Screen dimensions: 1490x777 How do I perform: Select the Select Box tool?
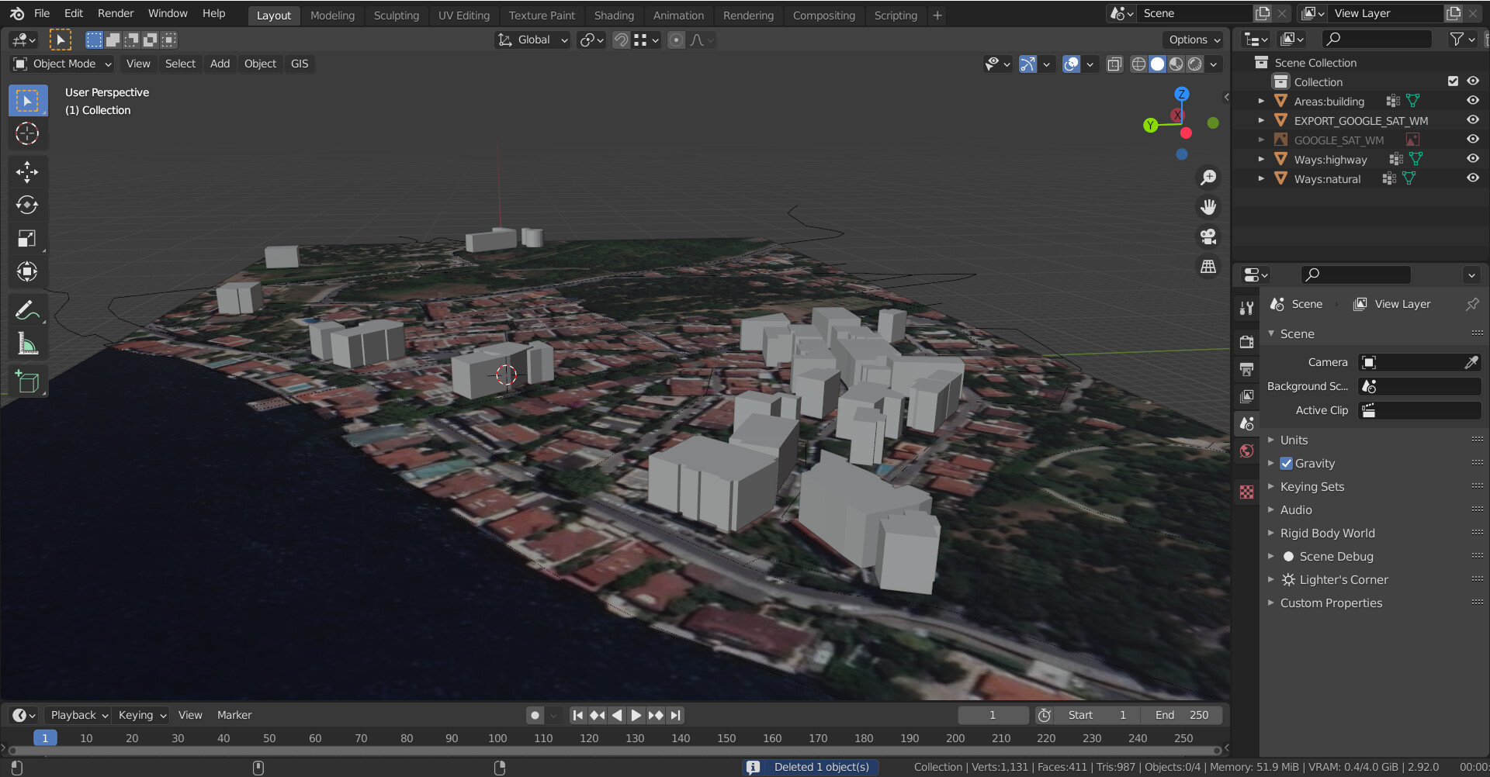click(x=28, y=101)
